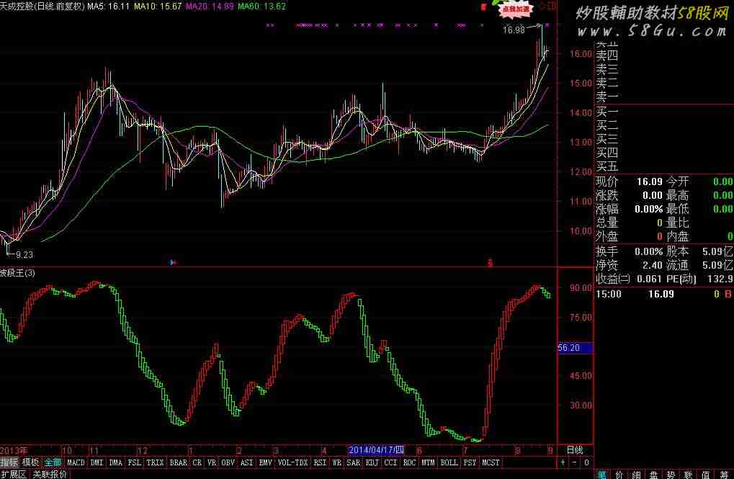Switch to the KDJ indicator tab
The height and width of the screenshot is (479, 734).
click(x=372, y=462)
